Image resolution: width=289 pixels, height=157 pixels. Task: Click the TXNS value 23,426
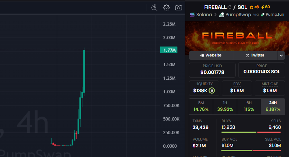(x=200, y=127)
